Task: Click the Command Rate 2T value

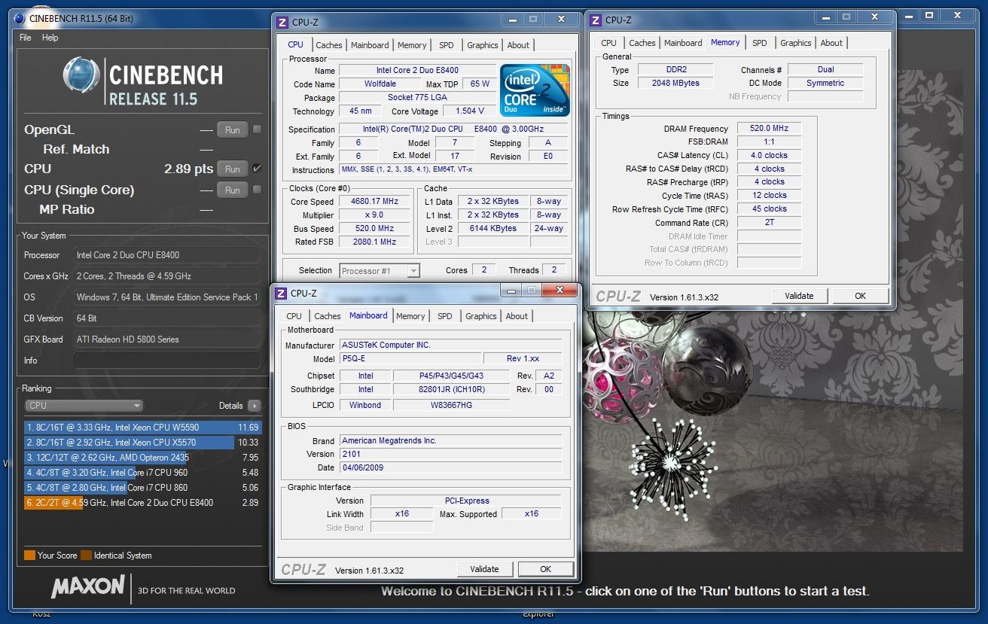Action: tap(769, 223)
